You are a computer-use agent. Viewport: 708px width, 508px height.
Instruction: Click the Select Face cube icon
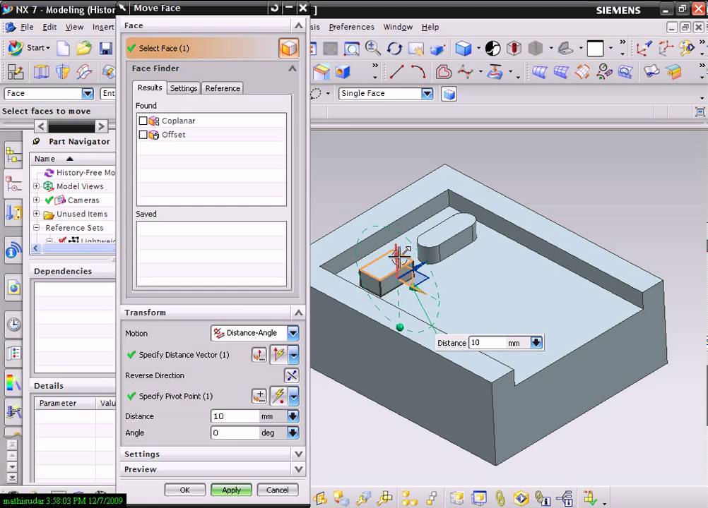point(288,48)
